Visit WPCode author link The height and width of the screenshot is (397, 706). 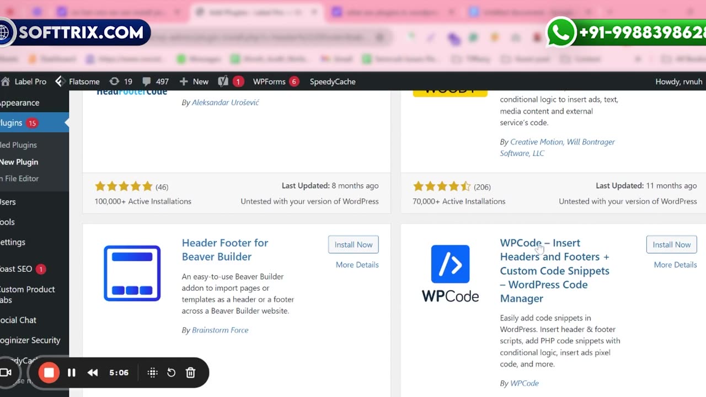pyautogui.click(x=524, y=383)
